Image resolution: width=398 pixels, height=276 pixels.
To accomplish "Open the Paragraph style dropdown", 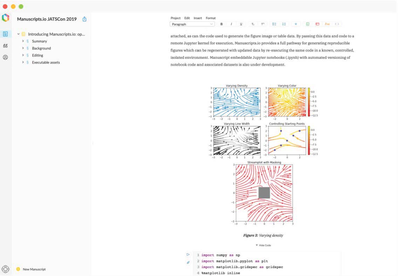I will point(192,24).
